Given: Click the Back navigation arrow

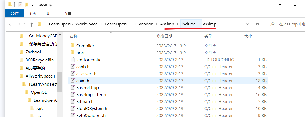Looking at the screenshot, I should click(11, 24).
